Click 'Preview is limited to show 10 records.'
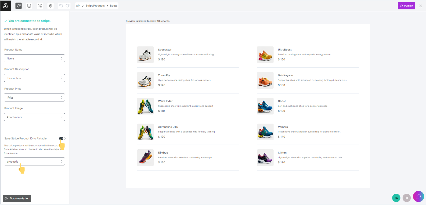The width and height of the screenshot is (426, 205). tap(148, 21)
